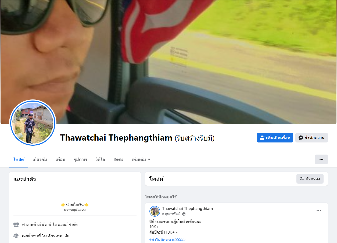This screenshot has width=337, height=243.
Task: Open the large profile picture
Action: click(x=33, y=123)
